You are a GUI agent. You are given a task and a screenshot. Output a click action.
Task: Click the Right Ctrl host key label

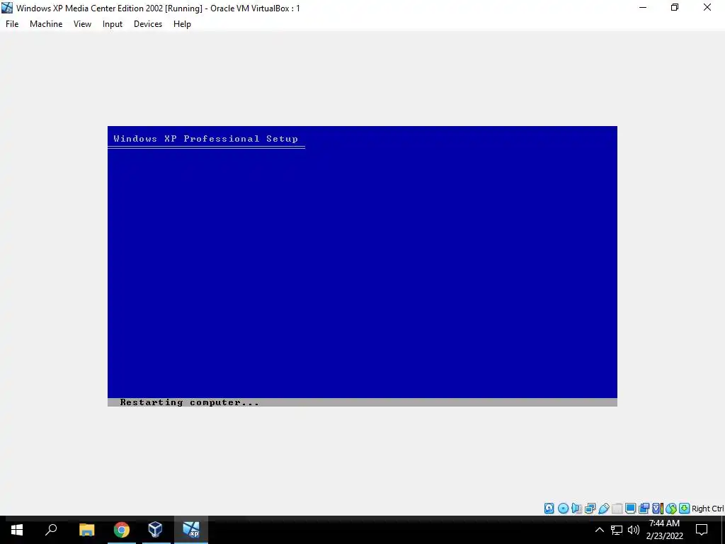707,509
